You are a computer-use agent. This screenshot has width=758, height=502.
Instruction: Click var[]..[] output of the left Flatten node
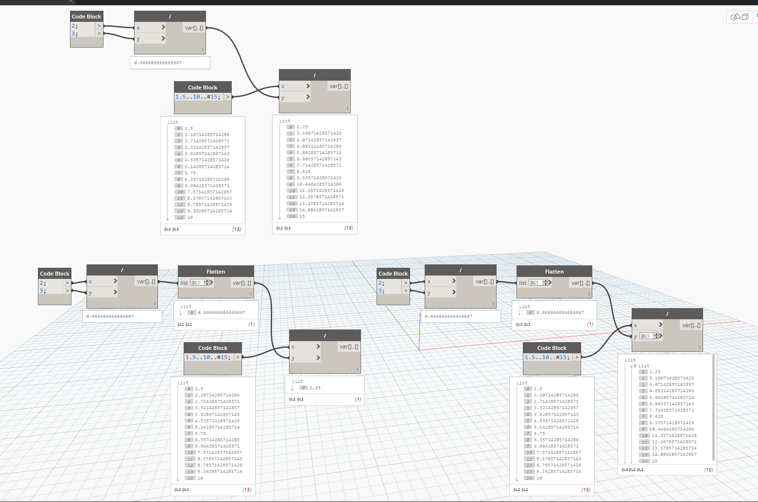[242, 283]
